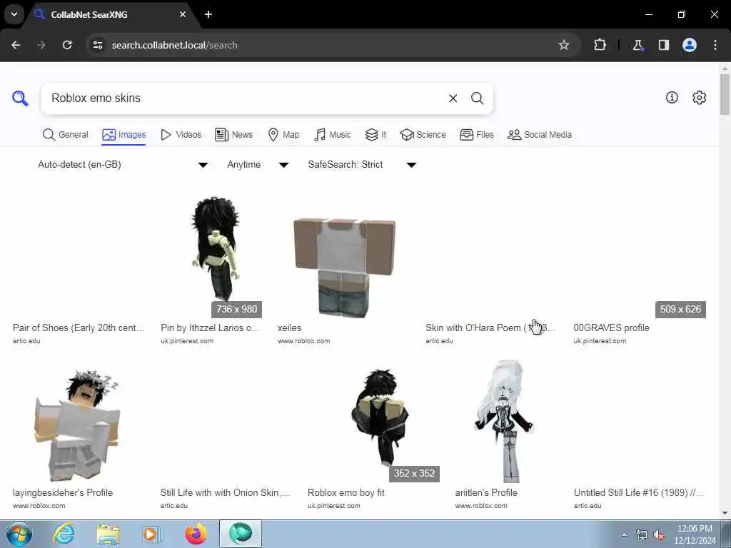Click Still Life with Onion Skin title
This screenshot has height=548, width=731.
[x=225, y=492]
